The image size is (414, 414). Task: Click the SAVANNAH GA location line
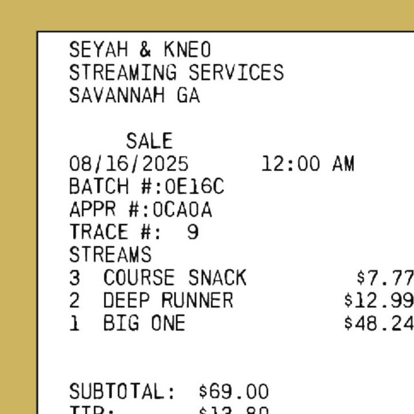point(135,96)
